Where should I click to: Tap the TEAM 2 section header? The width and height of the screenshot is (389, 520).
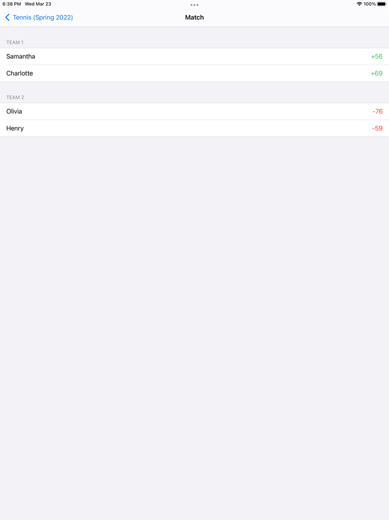(15, 97)
